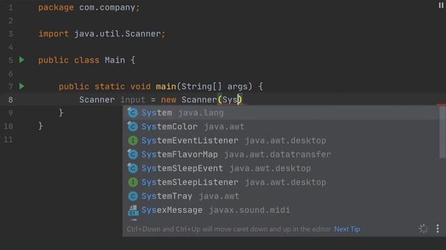Click the class icon beside SystemFlavorMap
This screenshot has height=250, width=446.
pos(132,154)
